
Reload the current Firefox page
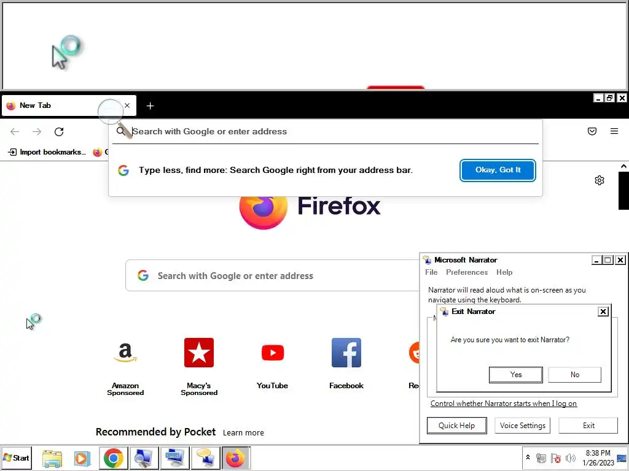[x=59, y=131]
